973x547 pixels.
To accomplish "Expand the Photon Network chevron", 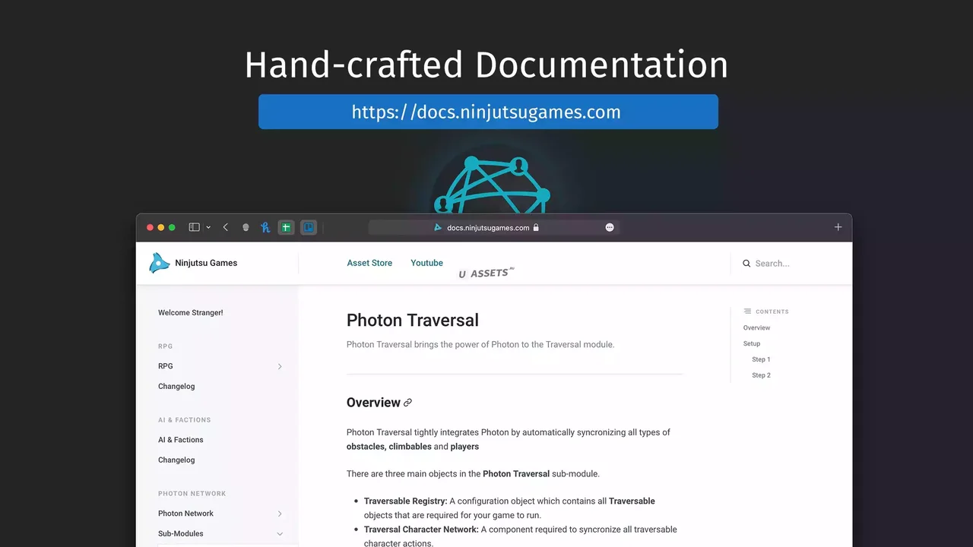I will click(x=280, y=514).
